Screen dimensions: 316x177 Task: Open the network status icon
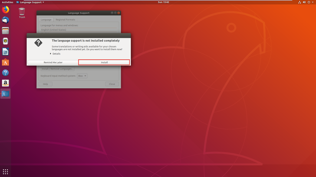[300, 2]
